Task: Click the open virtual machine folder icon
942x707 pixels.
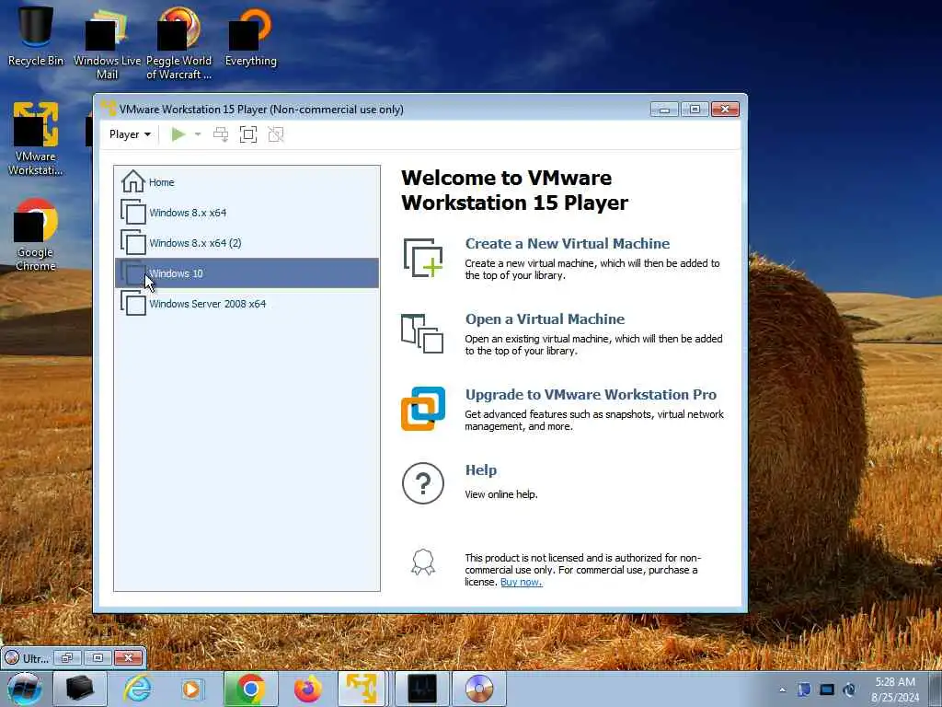Action: click(422, 333)
